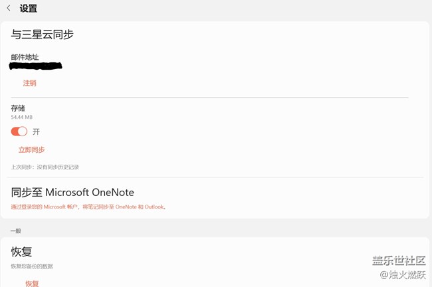Click the 开 label beside the switch
The height and width of the screenshot is (287, 432).
pos(36,132)
